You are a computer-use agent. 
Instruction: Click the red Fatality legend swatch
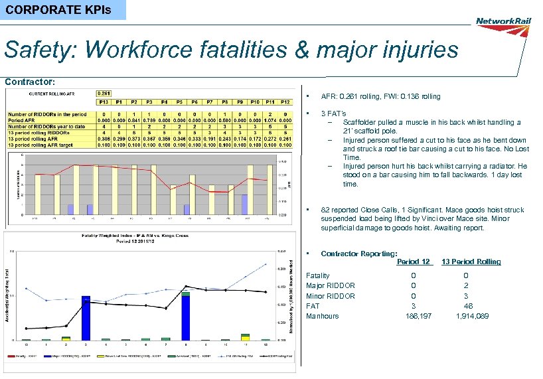coord(11,356)
